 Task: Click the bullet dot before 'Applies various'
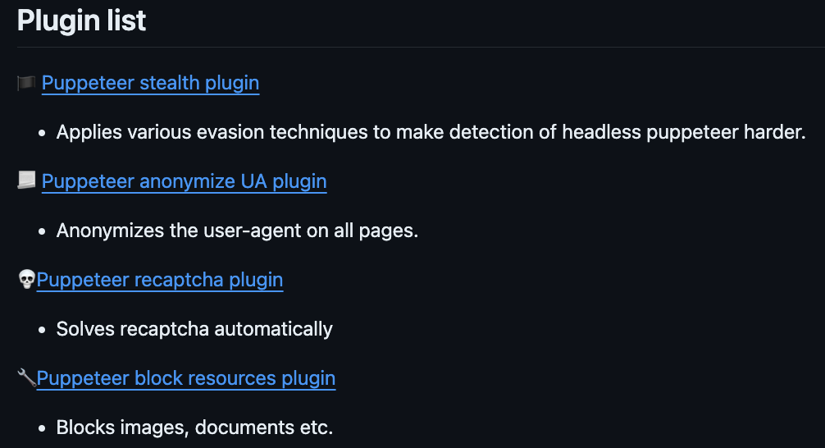(x=42, y=133)
